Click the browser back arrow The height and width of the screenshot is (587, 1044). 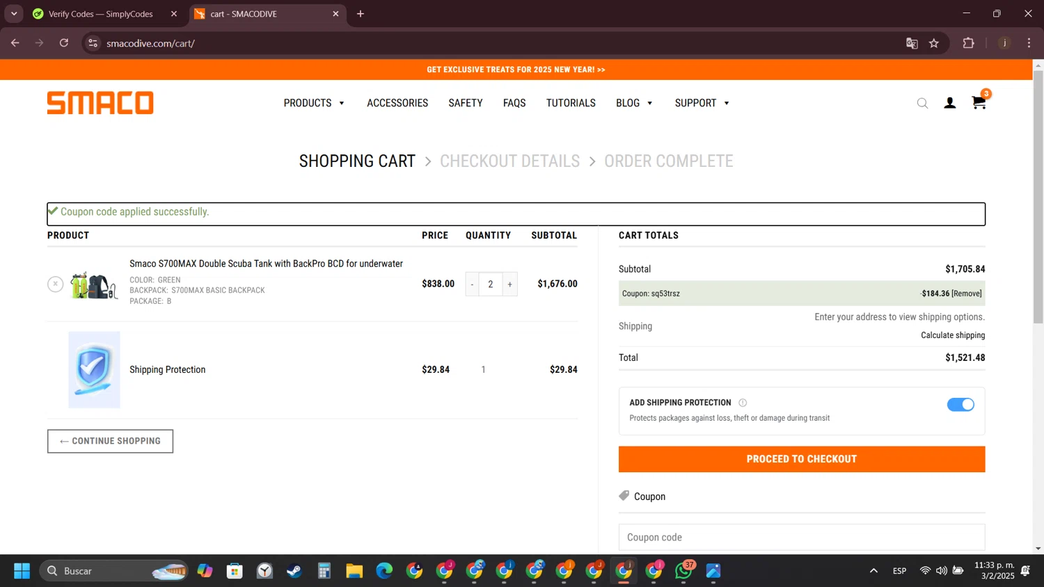pyautogui.click(x=15, y=43)
